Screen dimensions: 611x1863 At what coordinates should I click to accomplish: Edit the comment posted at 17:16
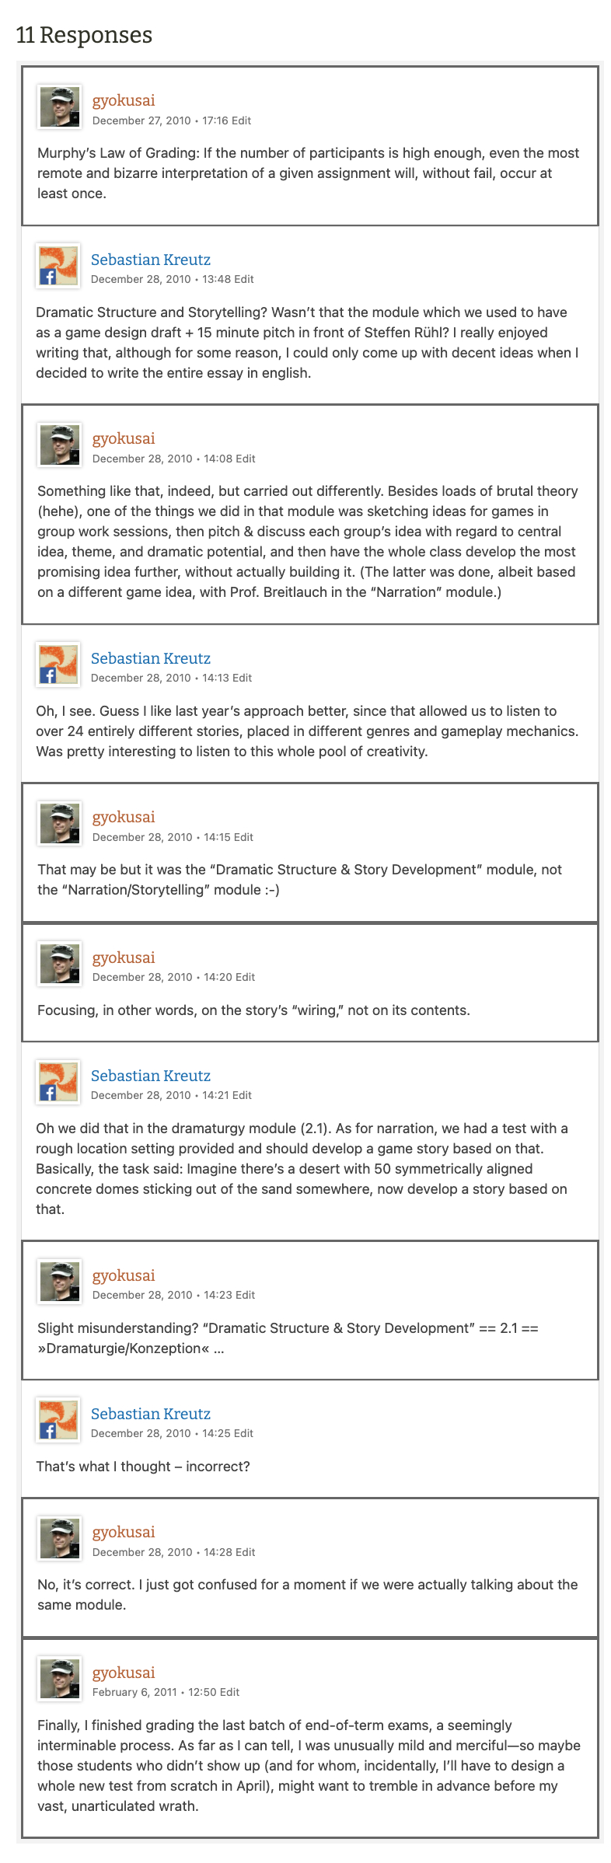[x=241, y=120]
